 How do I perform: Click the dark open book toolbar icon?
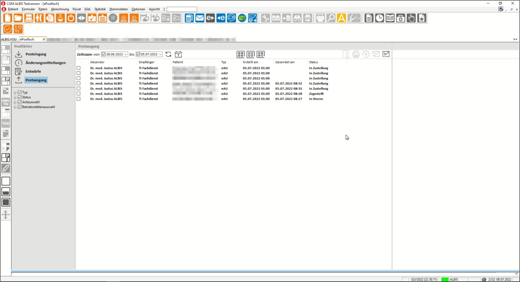(390, 18)
